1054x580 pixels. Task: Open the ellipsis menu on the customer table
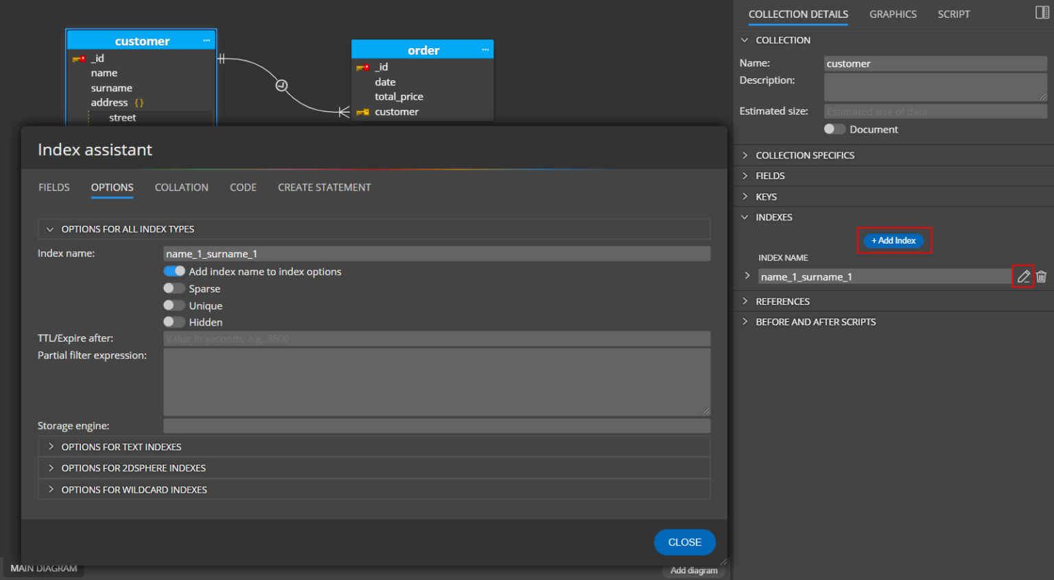tap(206, 40)
